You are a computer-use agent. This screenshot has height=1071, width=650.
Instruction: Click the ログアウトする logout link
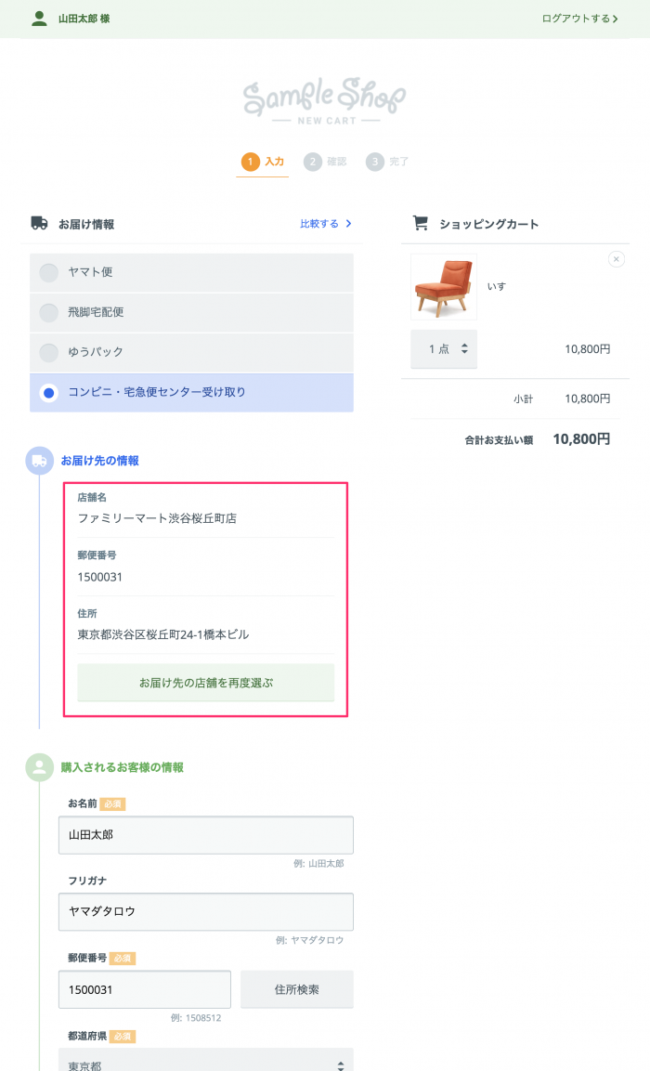(579, 19)
